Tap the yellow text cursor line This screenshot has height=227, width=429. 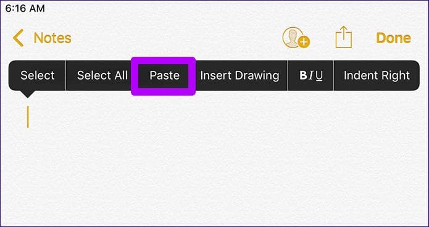28,117
